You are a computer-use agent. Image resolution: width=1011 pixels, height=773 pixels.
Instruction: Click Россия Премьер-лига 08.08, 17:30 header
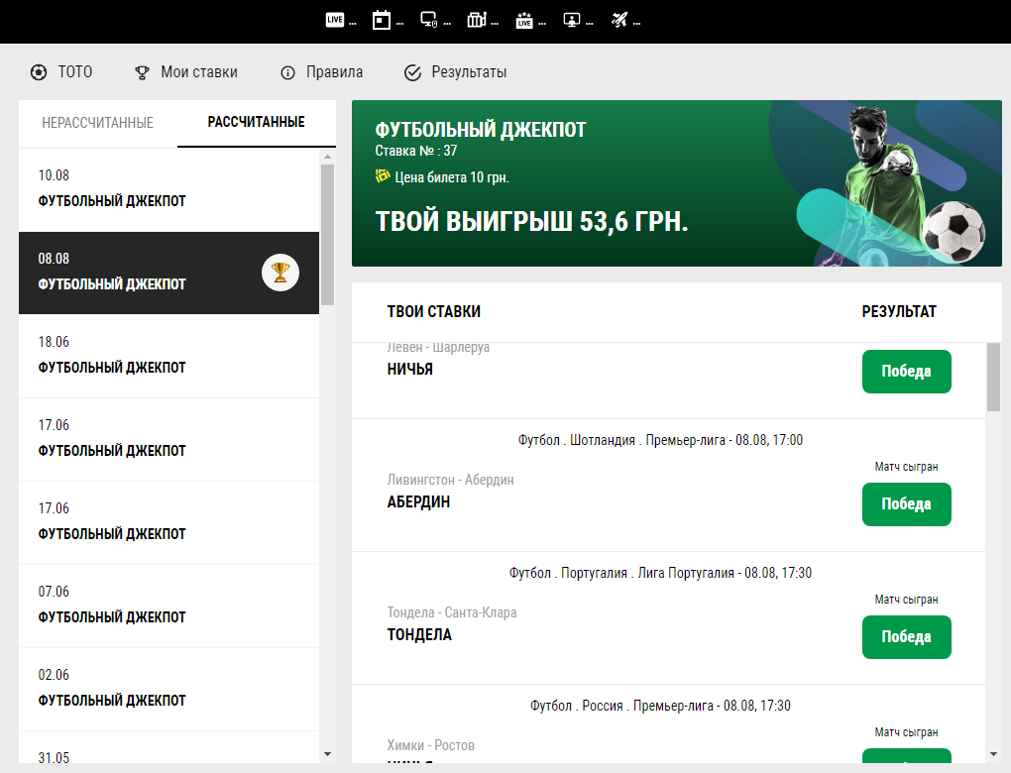[x=660, y=706]
